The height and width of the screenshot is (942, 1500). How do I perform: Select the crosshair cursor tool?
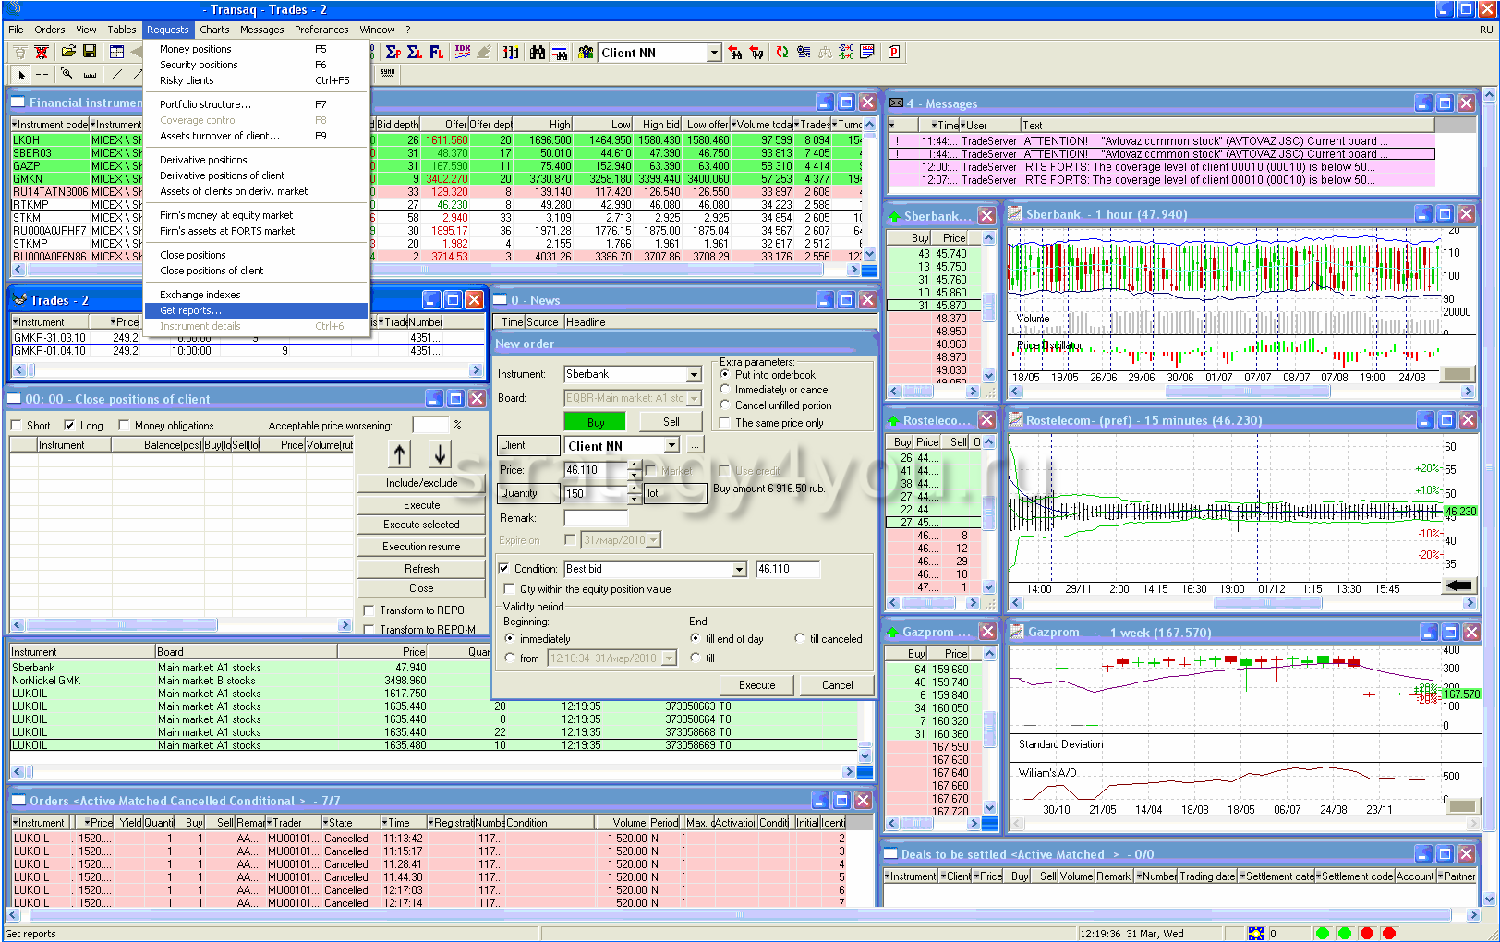click(42, 74)
